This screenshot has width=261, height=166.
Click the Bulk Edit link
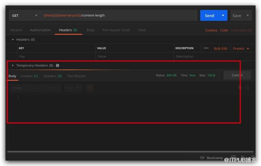tap(220, 49)
